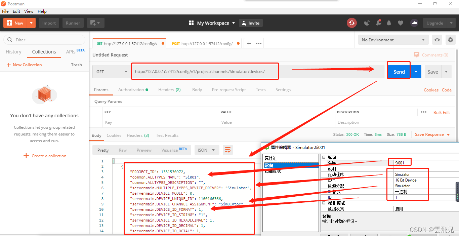This screenshot has height=236, width=459.
Task: Open the request Body tab
Action: pyautogui.click(x=197, y=90)
